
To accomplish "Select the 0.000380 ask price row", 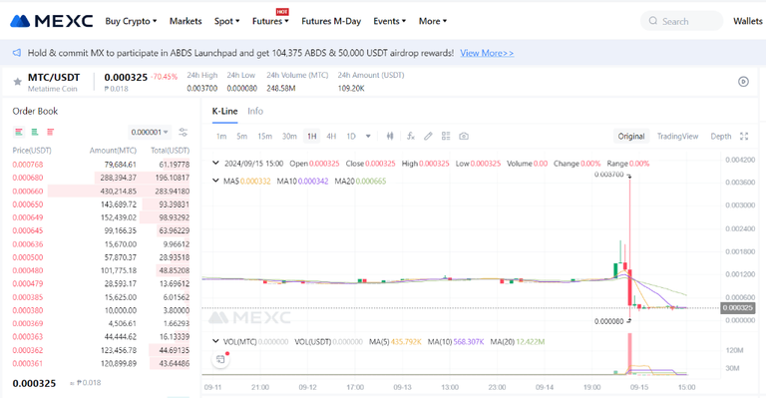I will (x=101, y=310).
